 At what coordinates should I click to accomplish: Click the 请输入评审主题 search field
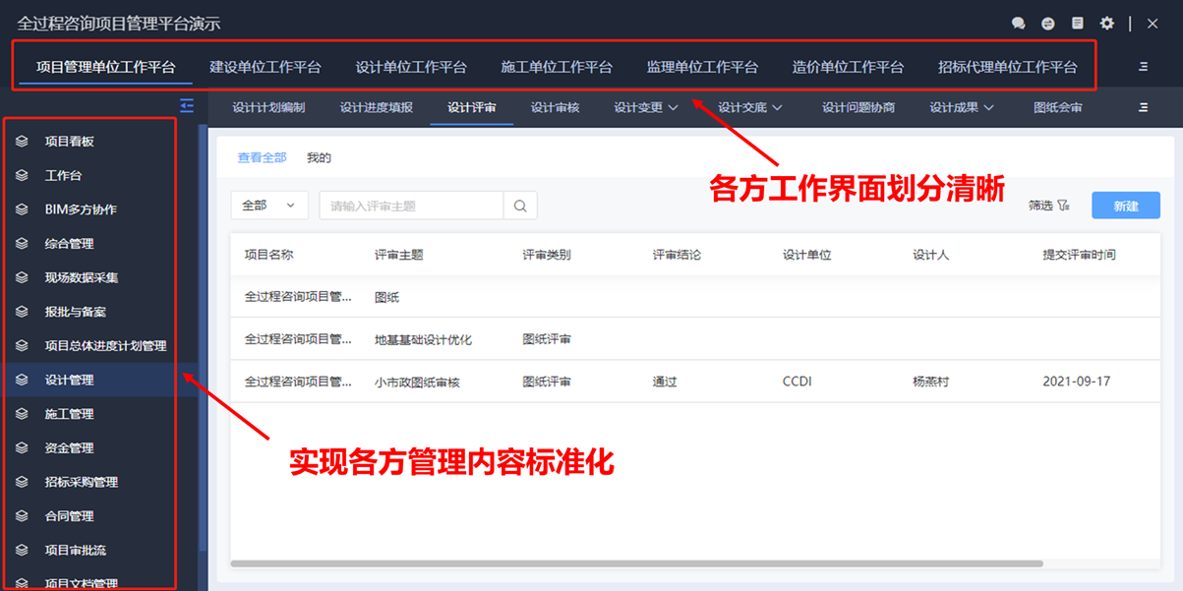point(411,206)
